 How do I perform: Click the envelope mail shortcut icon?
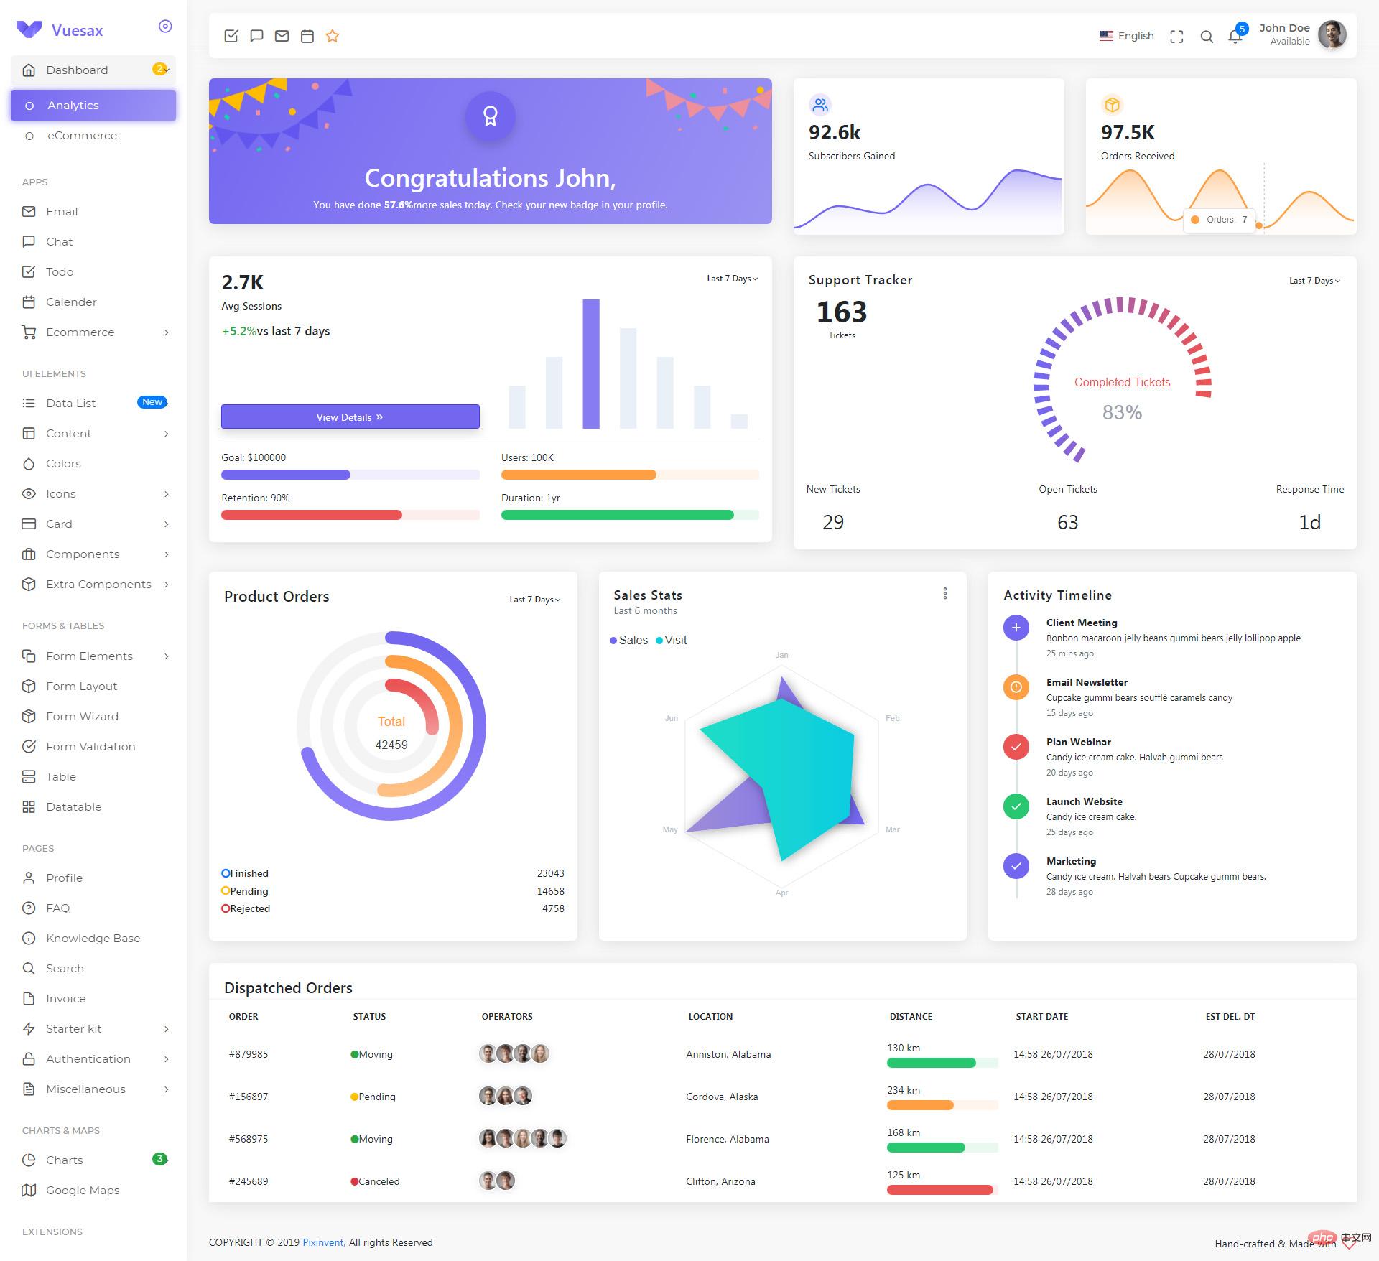pyautogui.click(x=282, y=36)
